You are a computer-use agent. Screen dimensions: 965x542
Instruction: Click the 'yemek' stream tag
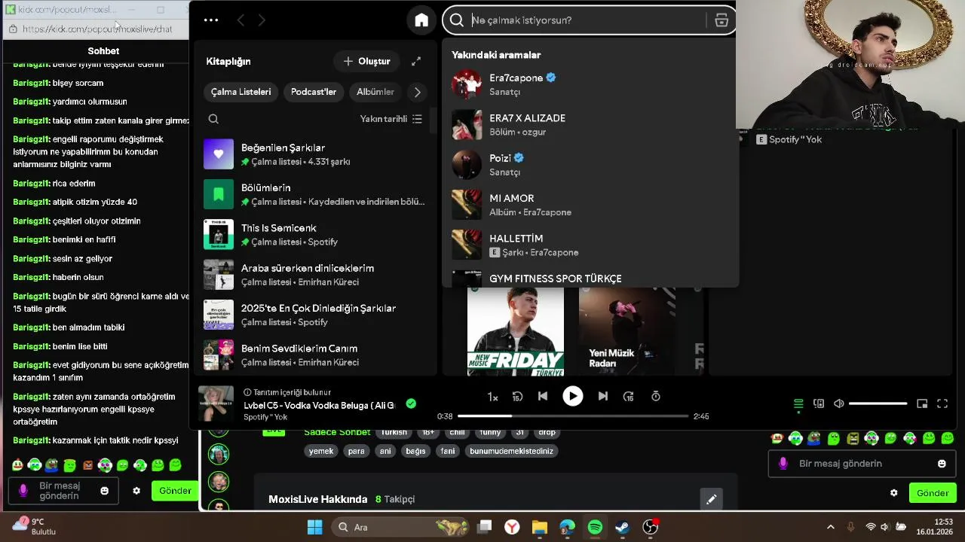(321, 451)
